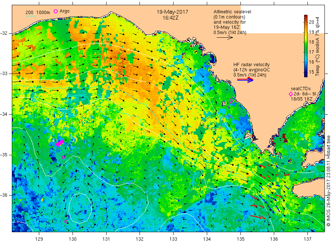Click the latitude label -35

coord(4,155)
